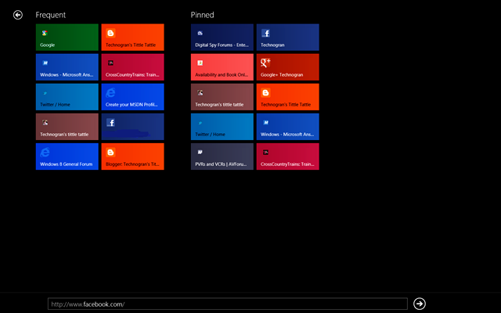Click the Facebook icon tile in Frequent

(x=132, y=127)
